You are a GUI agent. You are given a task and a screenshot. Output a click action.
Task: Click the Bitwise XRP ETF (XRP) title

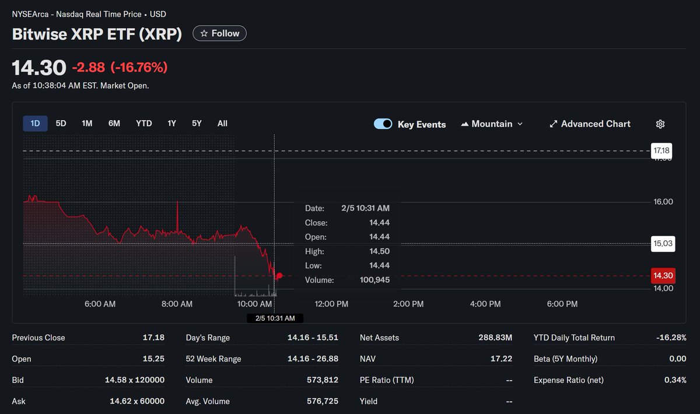(97, 34)
